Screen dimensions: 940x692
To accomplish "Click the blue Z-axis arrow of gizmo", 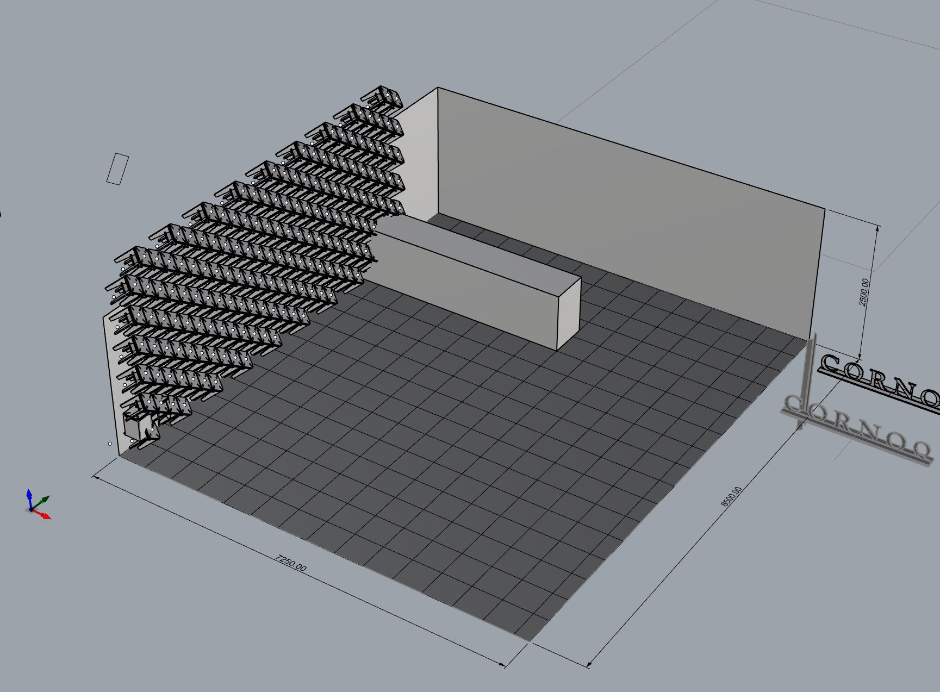I will [x=29, y=497].
